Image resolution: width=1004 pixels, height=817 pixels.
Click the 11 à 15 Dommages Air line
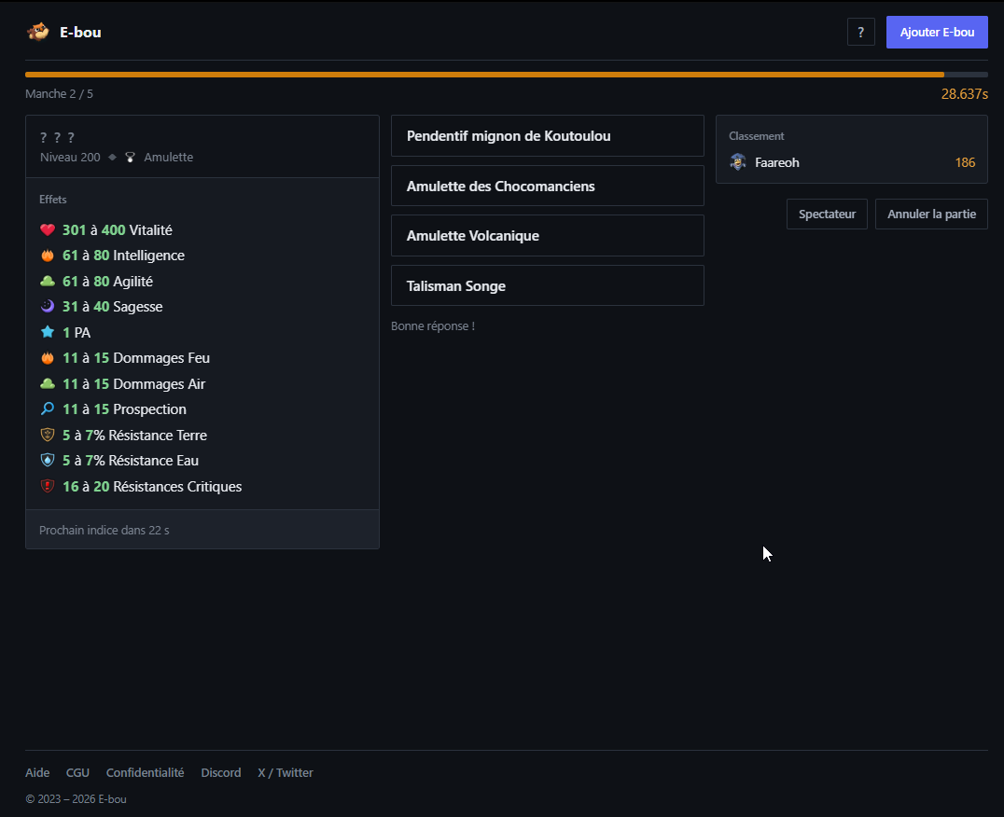[133, 384]
